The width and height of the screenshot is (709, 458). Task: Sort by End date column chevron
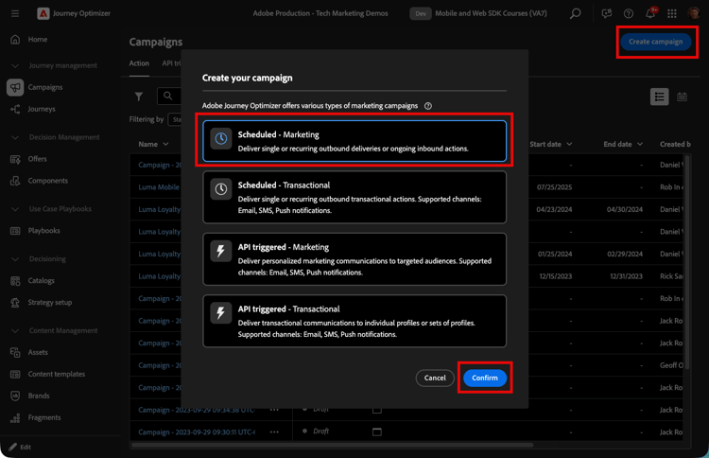(x=640, y=144)
